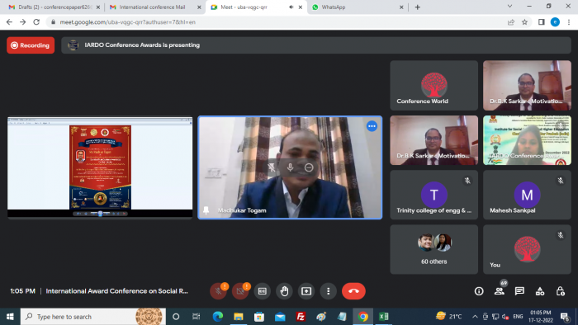The height and width of the screenshot is (325, 578).
Task: Adjust slider under presentation thumbnail
Action: [x=100, y=214]
